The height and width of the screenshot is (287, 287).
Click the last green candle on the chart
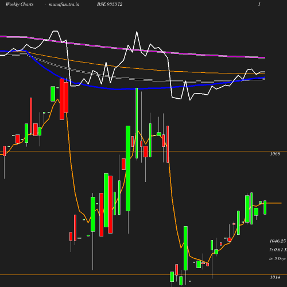265,207
